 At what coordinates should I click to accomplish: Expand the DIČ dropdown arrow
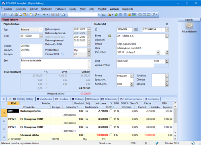click(167, 30)
